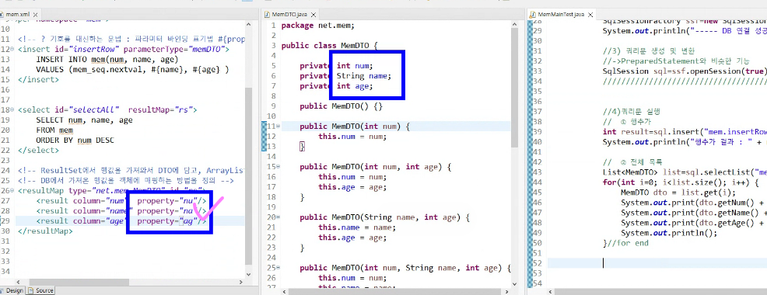Collapse the resultMap element at line 26
767x295 pixels.
(12, 191)
